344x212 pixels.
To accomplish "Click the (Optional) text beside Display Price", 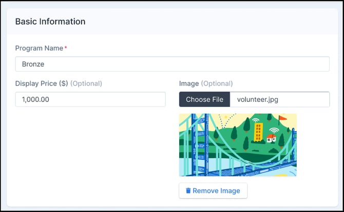I will pos(86,83).
